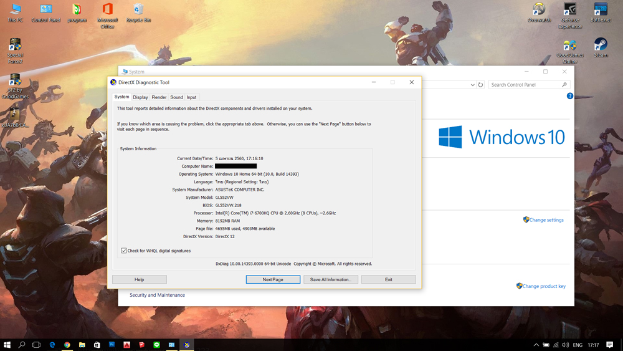
Task: Click the battery status tray icon
Action: click(546, 345)
